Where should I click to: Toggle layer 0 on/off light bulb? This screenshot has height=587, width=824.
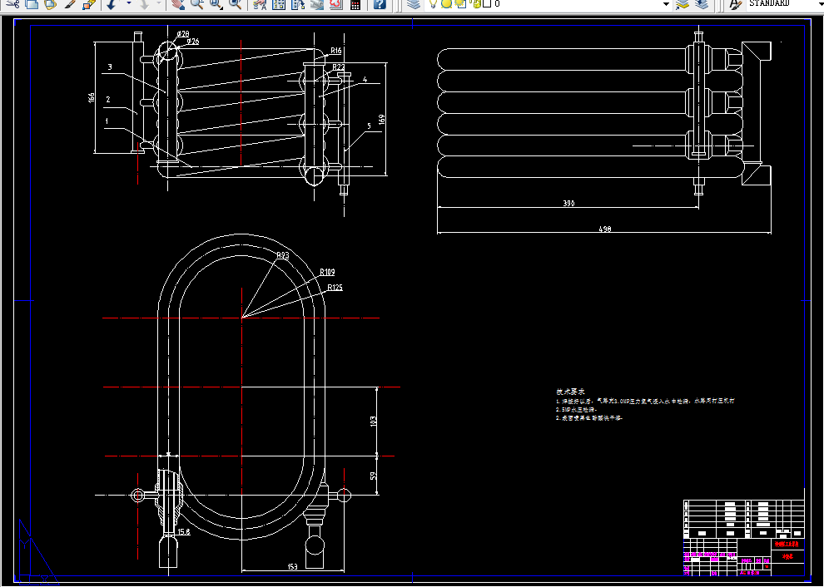click(x=434, y=4)
